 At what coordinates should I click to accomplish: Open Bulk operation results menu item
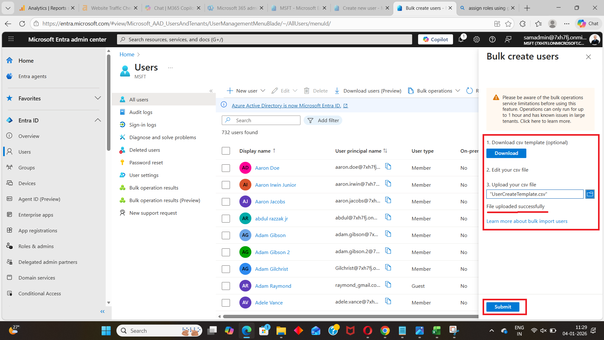tap(154, 188)
